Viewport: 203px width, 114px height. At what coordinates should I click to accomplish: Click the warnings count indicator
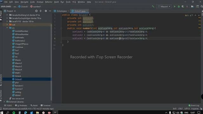[187, 15]
